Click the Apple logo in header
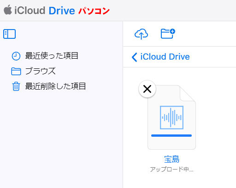 [8, 10]
